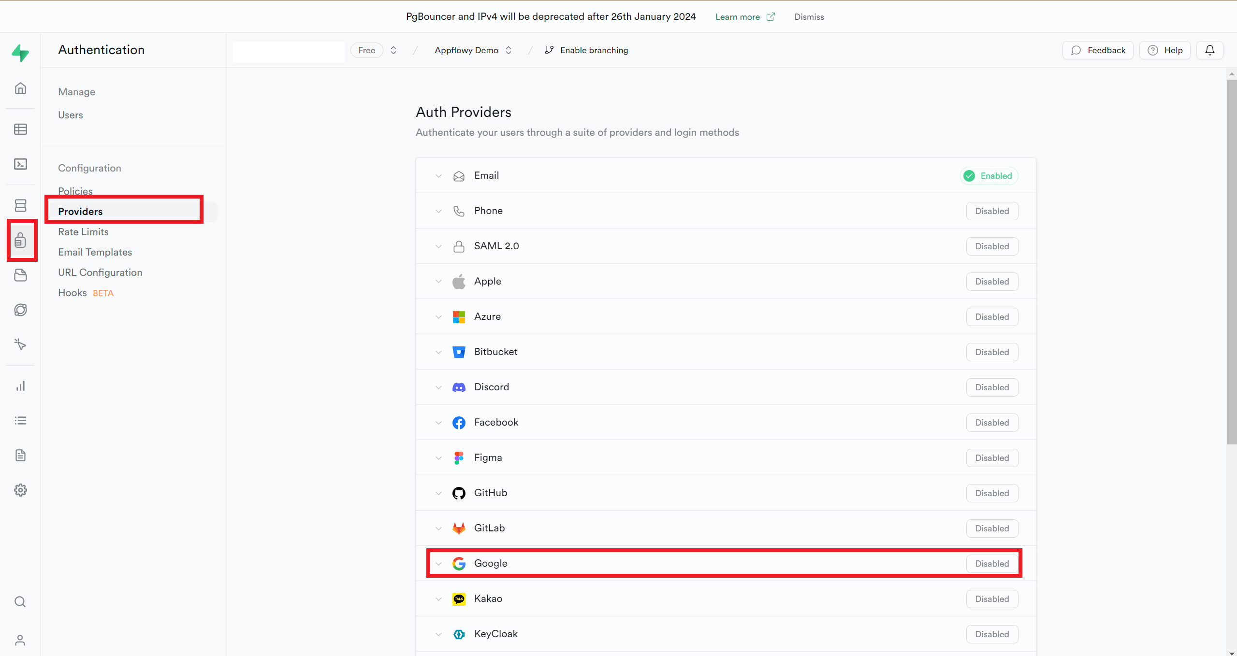Open the SQL Editor terminal icon
The height and width of the screenshot is (656, 1237).
20,164
